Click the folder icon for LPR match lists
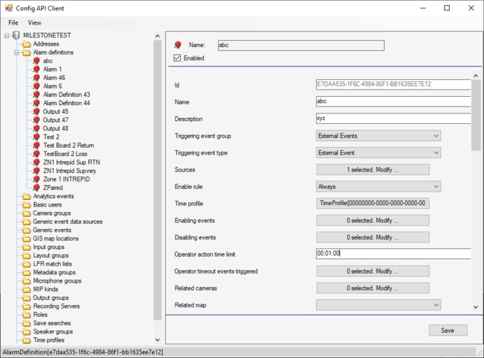Image resolution: width=484 pixels, height=358 pixels. pyautogui.click(x=26, y=264)
